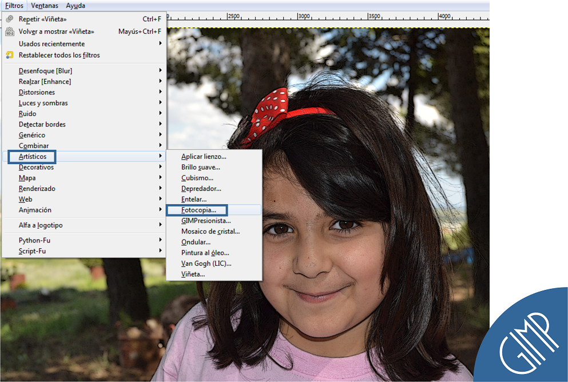Image resolution: width=568 pixels, height=382 pixels.
Task: Choose Entelar... filter
Action: coord(214,199)
